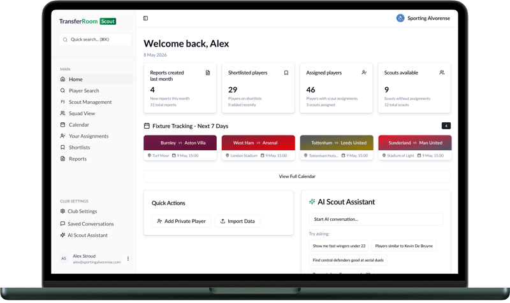Click the 31 total reports text
510x303 pixels.
point(163,105)
